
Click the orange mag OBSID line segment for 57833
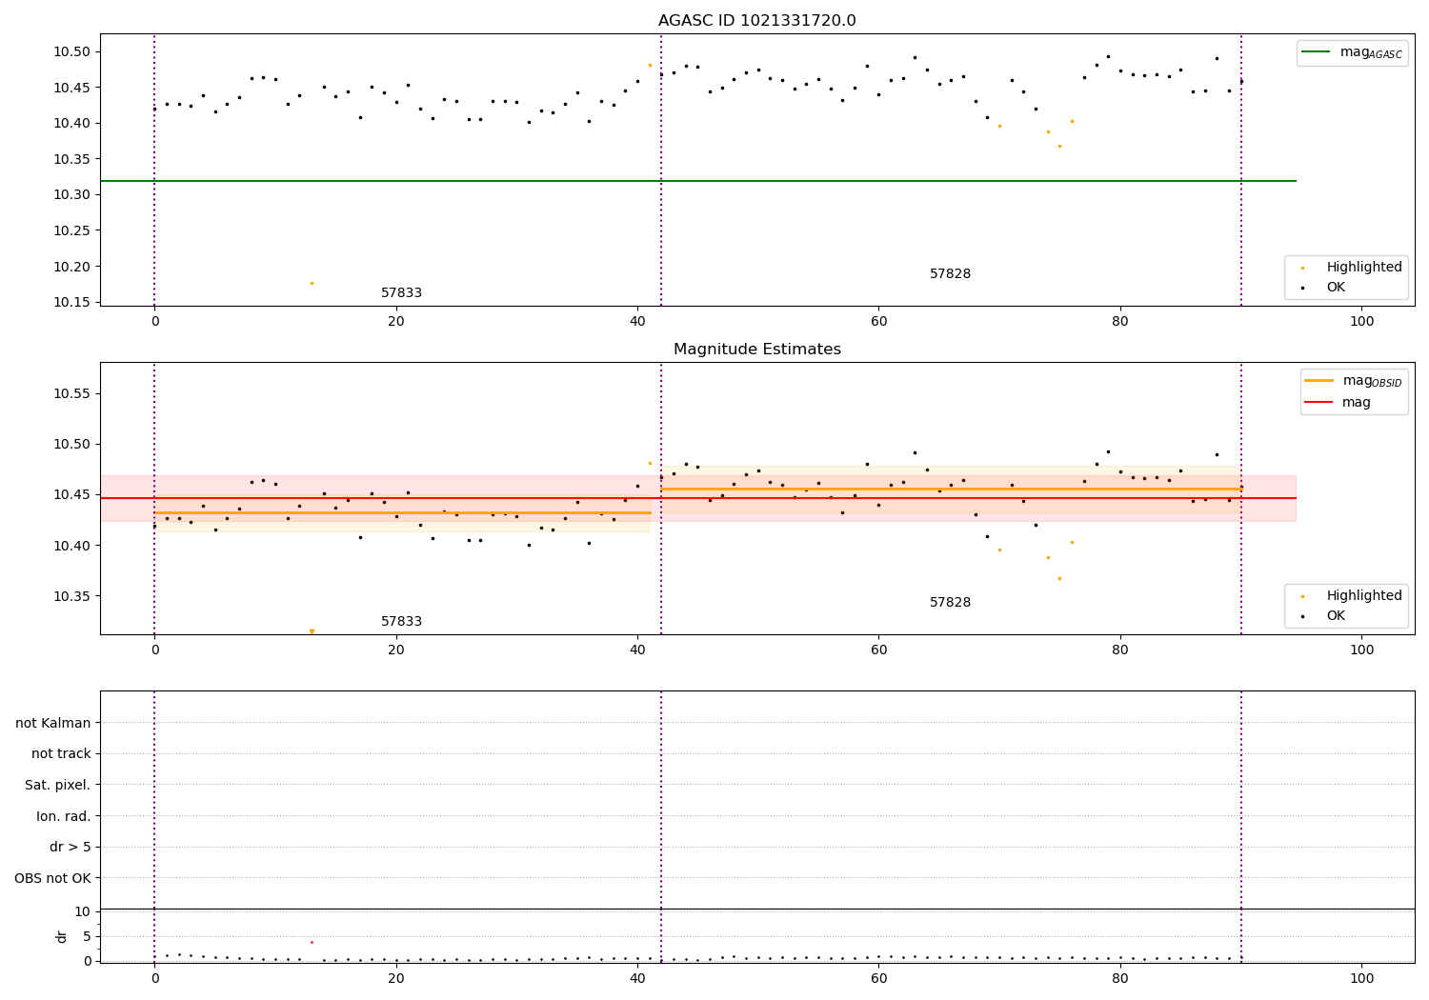402,512
